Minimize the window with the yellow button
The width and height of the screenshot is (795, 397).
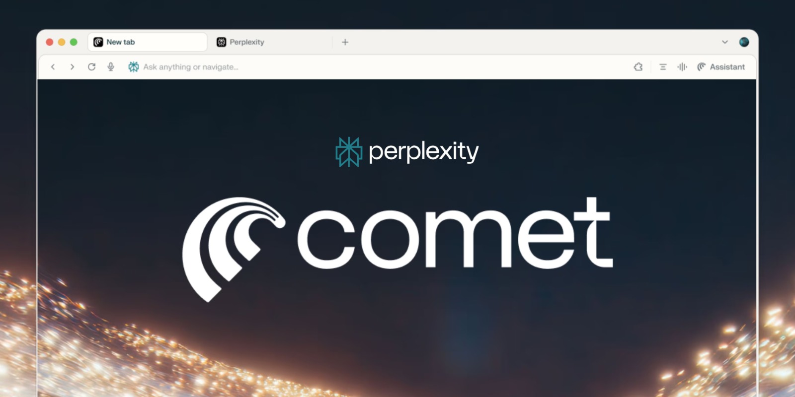[62, 42]
